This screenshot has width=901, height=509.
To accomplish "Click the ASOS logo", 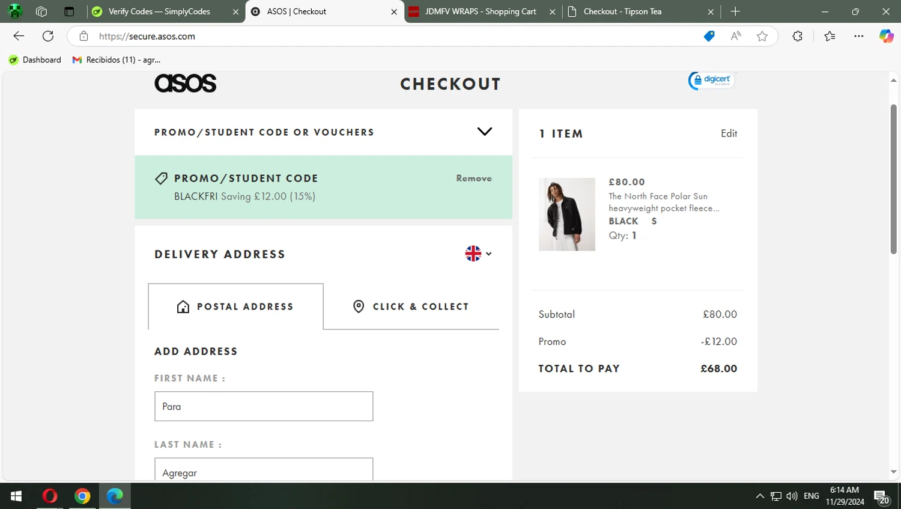I will (x=185, y=84).
